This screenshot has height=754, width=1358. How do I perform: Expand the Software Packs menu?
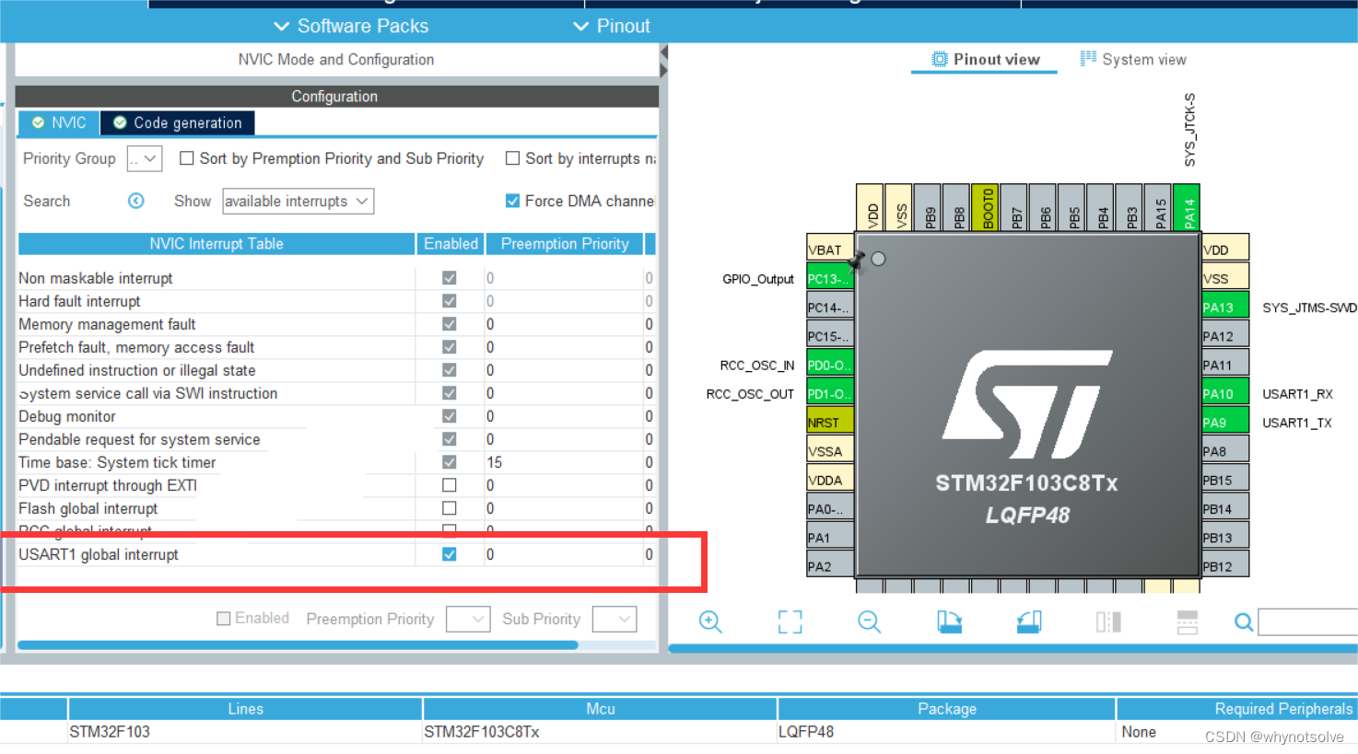351,26
